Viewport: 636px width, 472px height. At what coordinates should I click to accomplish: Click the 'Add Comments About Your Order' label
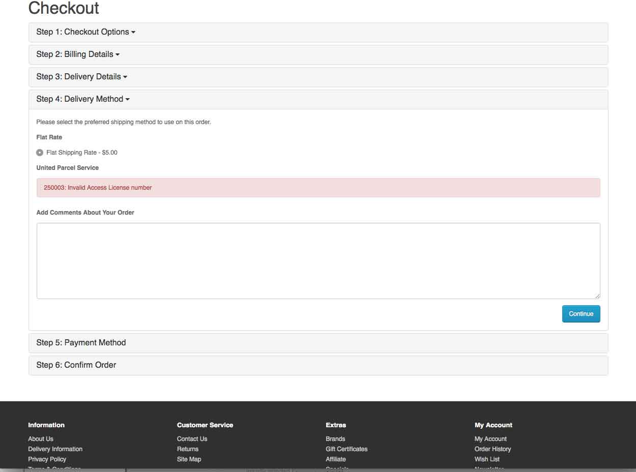tap(85, 213)
